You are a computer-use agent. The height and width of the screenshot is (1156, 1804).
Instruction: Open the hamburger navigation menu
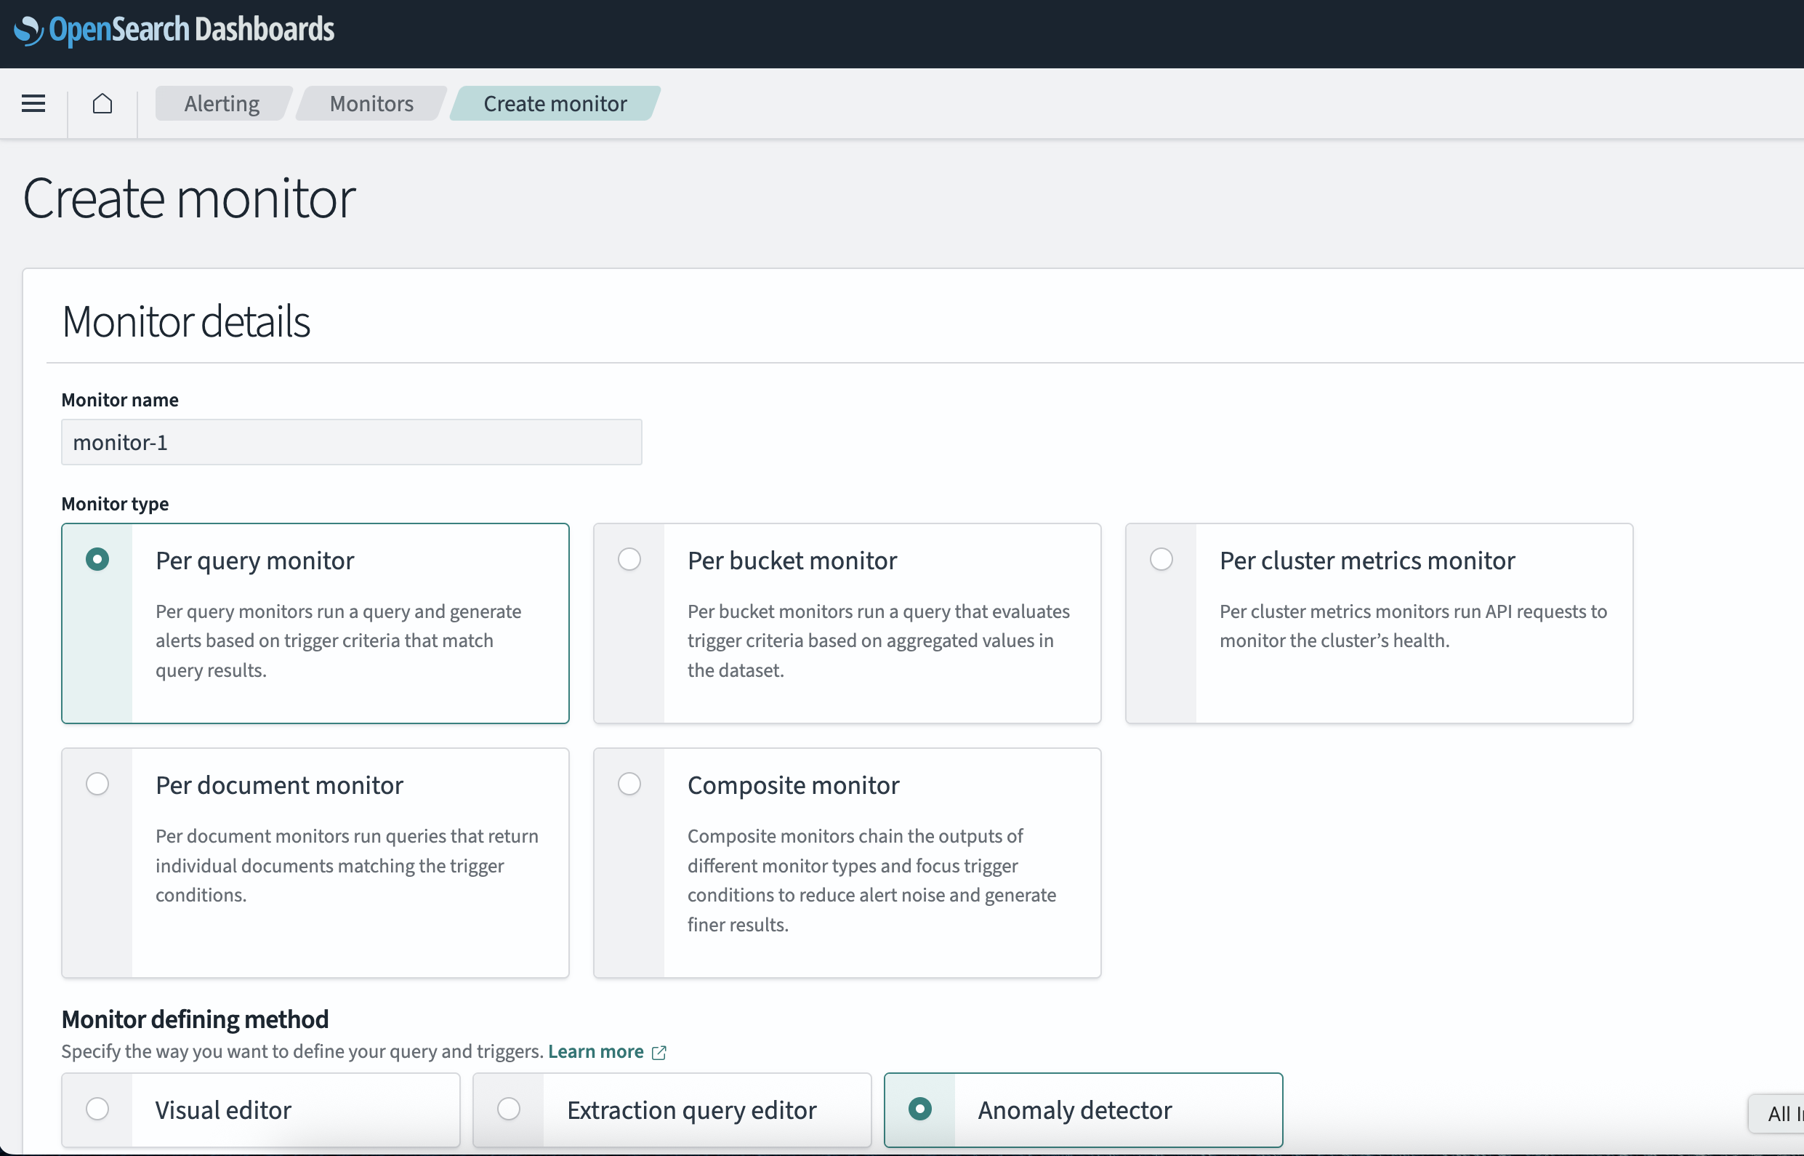[33, 103]
